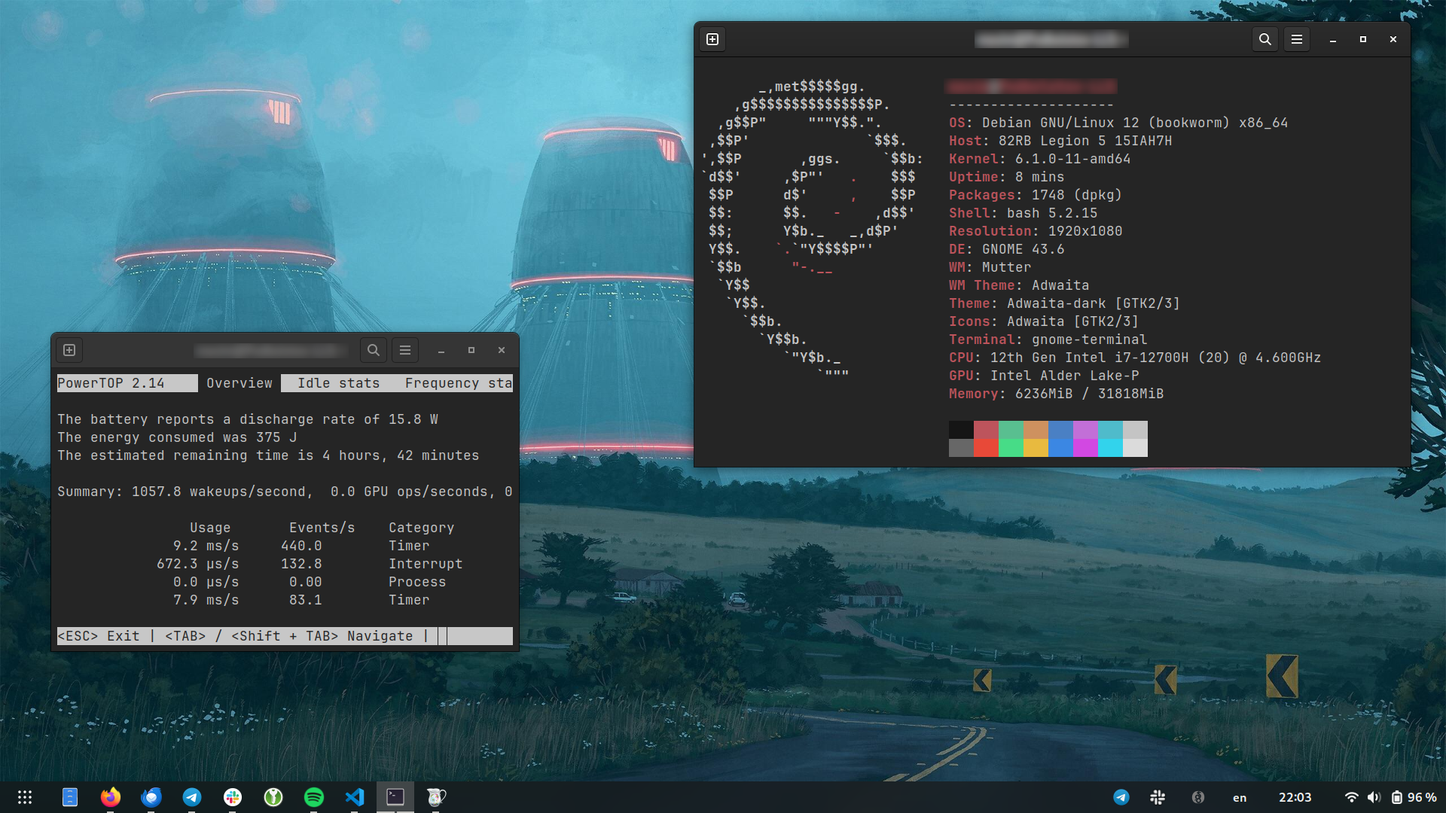Click the 'discharge rate of 15.8 W' line
This screenshot has height=813, width=1446.
click(x=248, y=419)
